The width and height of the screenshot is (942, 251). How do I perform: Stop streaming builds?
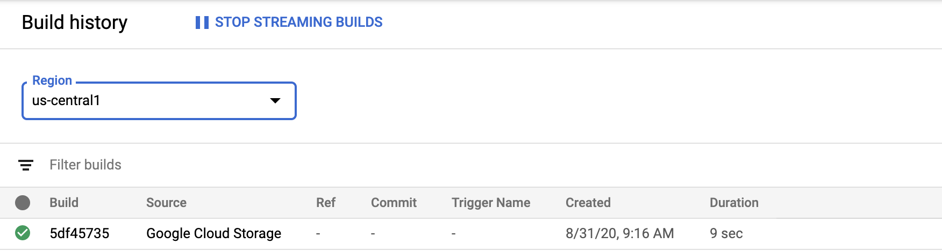point(298,23)
